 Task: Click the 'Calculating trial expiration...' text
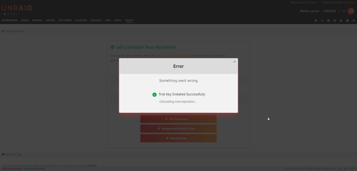click(178, 102)
